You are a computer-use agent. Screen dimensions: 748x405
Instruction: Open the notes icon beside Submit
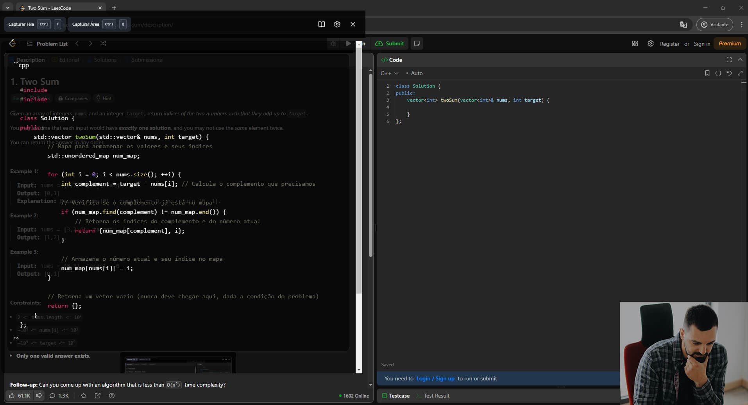[417, 43]
